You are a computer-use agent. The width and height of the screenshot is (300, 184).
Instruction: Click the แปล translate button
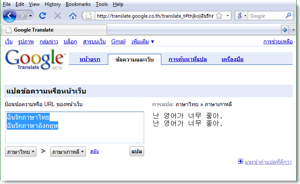[x=137, y=151]
